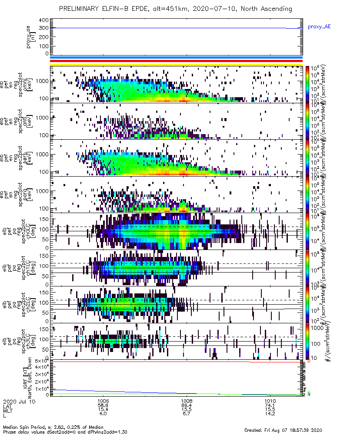337x434 pixels.
Task: Click the L-shell value 6.7
Action: click(187, 414)
